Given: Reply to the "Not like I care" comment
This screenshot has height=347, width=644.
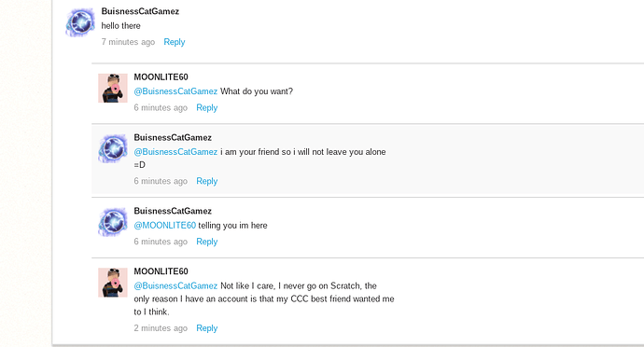Looking at the screenshot, I should 206,328.
